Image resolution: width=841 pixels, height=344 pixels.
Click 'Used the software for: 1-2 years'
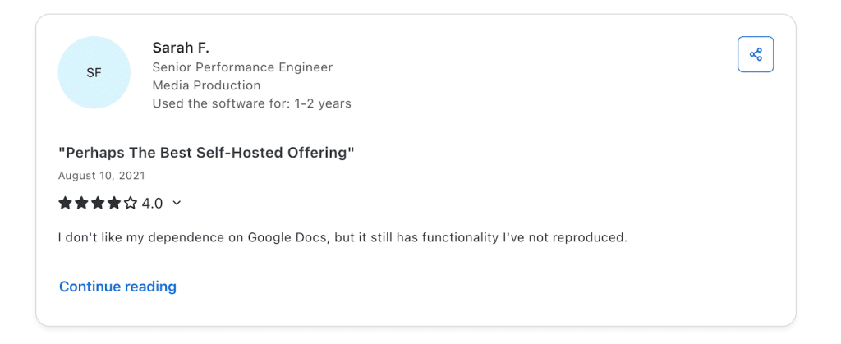pyautogui.click(x=251, y=103)
